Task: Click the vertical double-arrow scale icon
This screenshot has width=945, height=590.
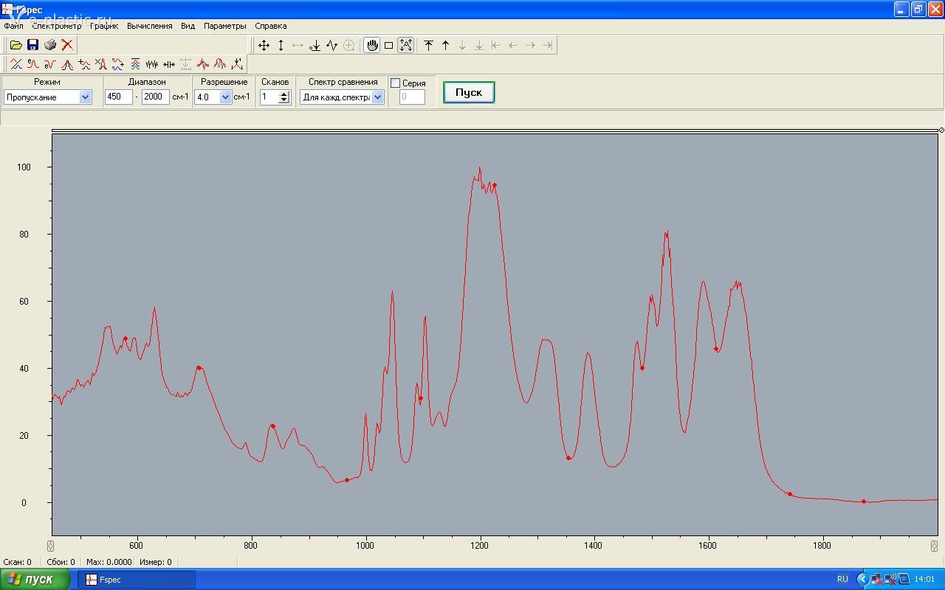Action: tap(281, 46)
